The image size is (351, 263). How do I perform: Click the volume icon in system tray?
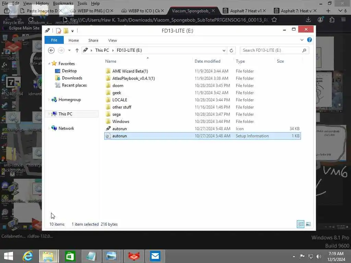[318, 256]
